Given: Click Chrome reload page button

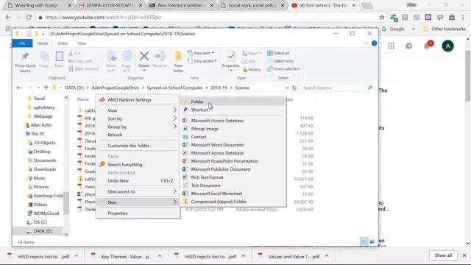Looking at the screenshot, I should point(29,18).
